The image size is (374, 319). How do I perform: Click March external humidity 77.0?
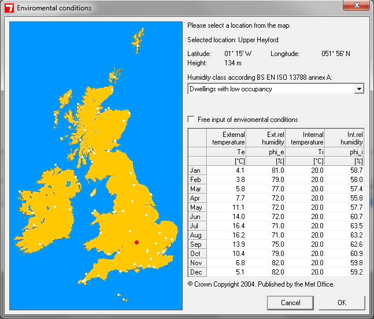(x=265, y=189)
